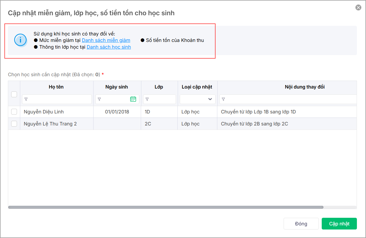Click the horizontal scrollbar under the table
This screenshot has width=366, height=238.
[166, 207]
